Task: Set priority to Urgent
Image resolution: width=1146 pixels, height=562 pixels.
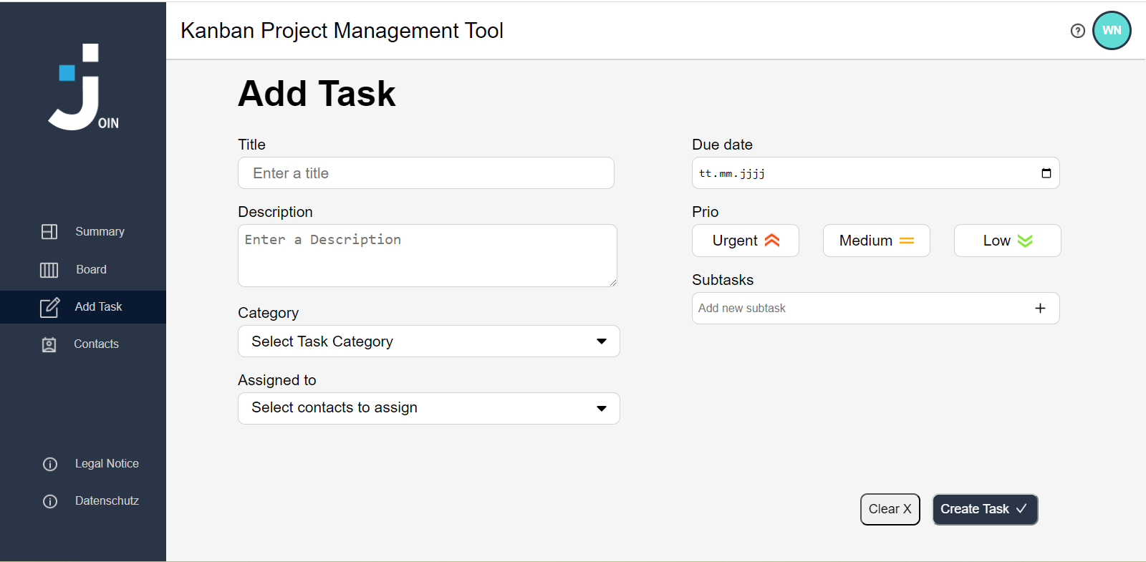Action: (x=745, y=241)
